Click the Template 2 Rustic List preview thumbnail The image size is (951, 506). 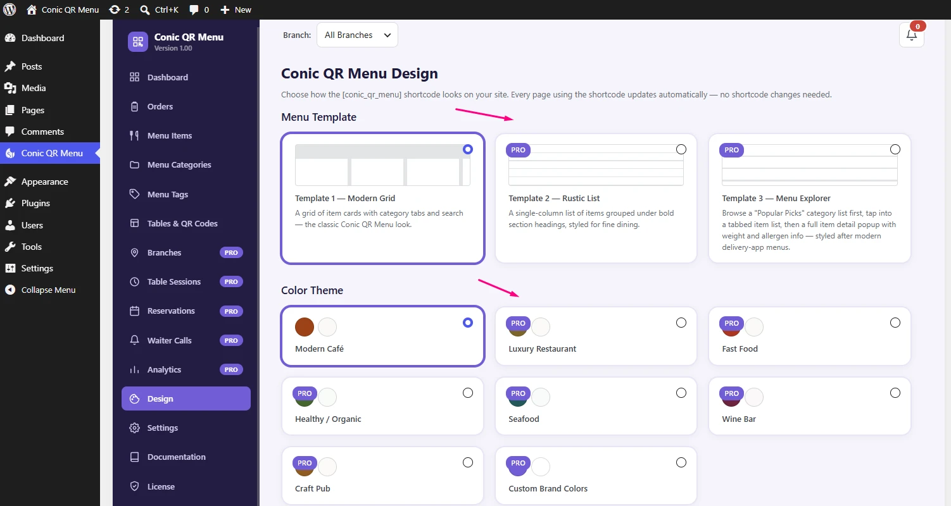click(x=596, y=165)
